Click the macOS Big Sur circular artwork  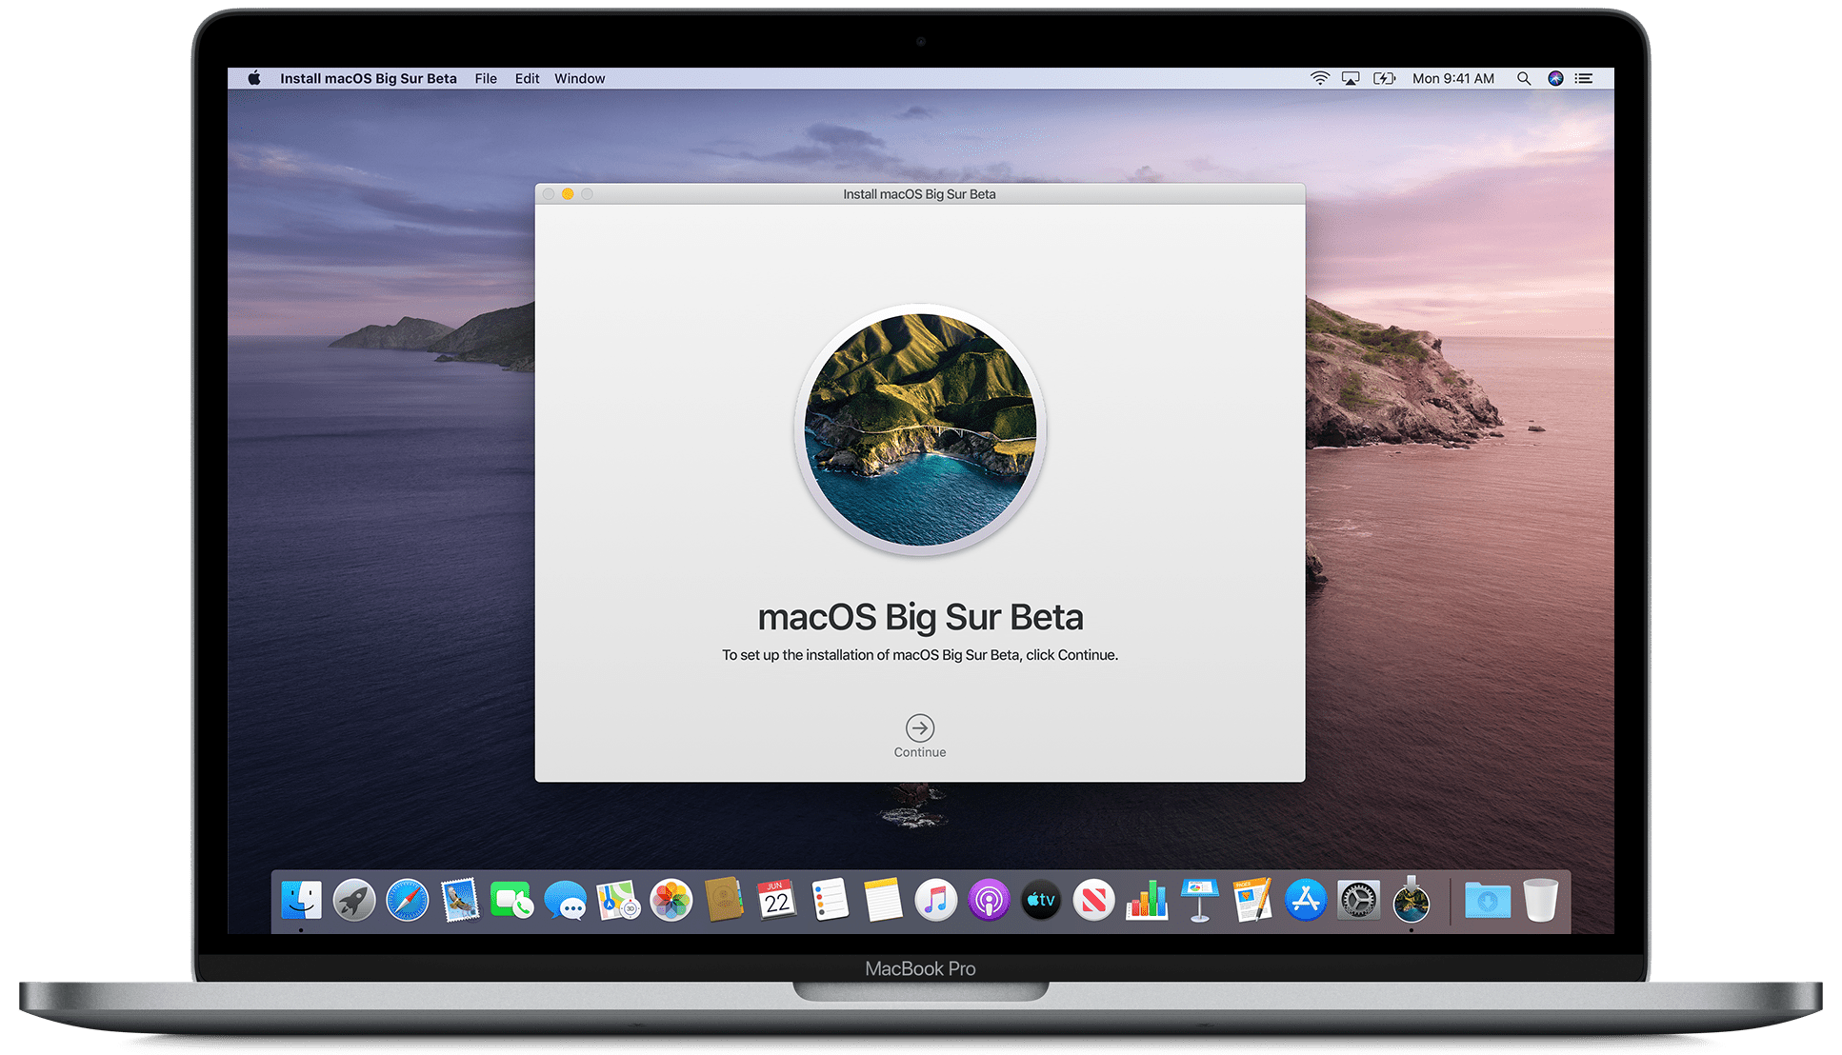pyautogui.click(x=920, y=429)
